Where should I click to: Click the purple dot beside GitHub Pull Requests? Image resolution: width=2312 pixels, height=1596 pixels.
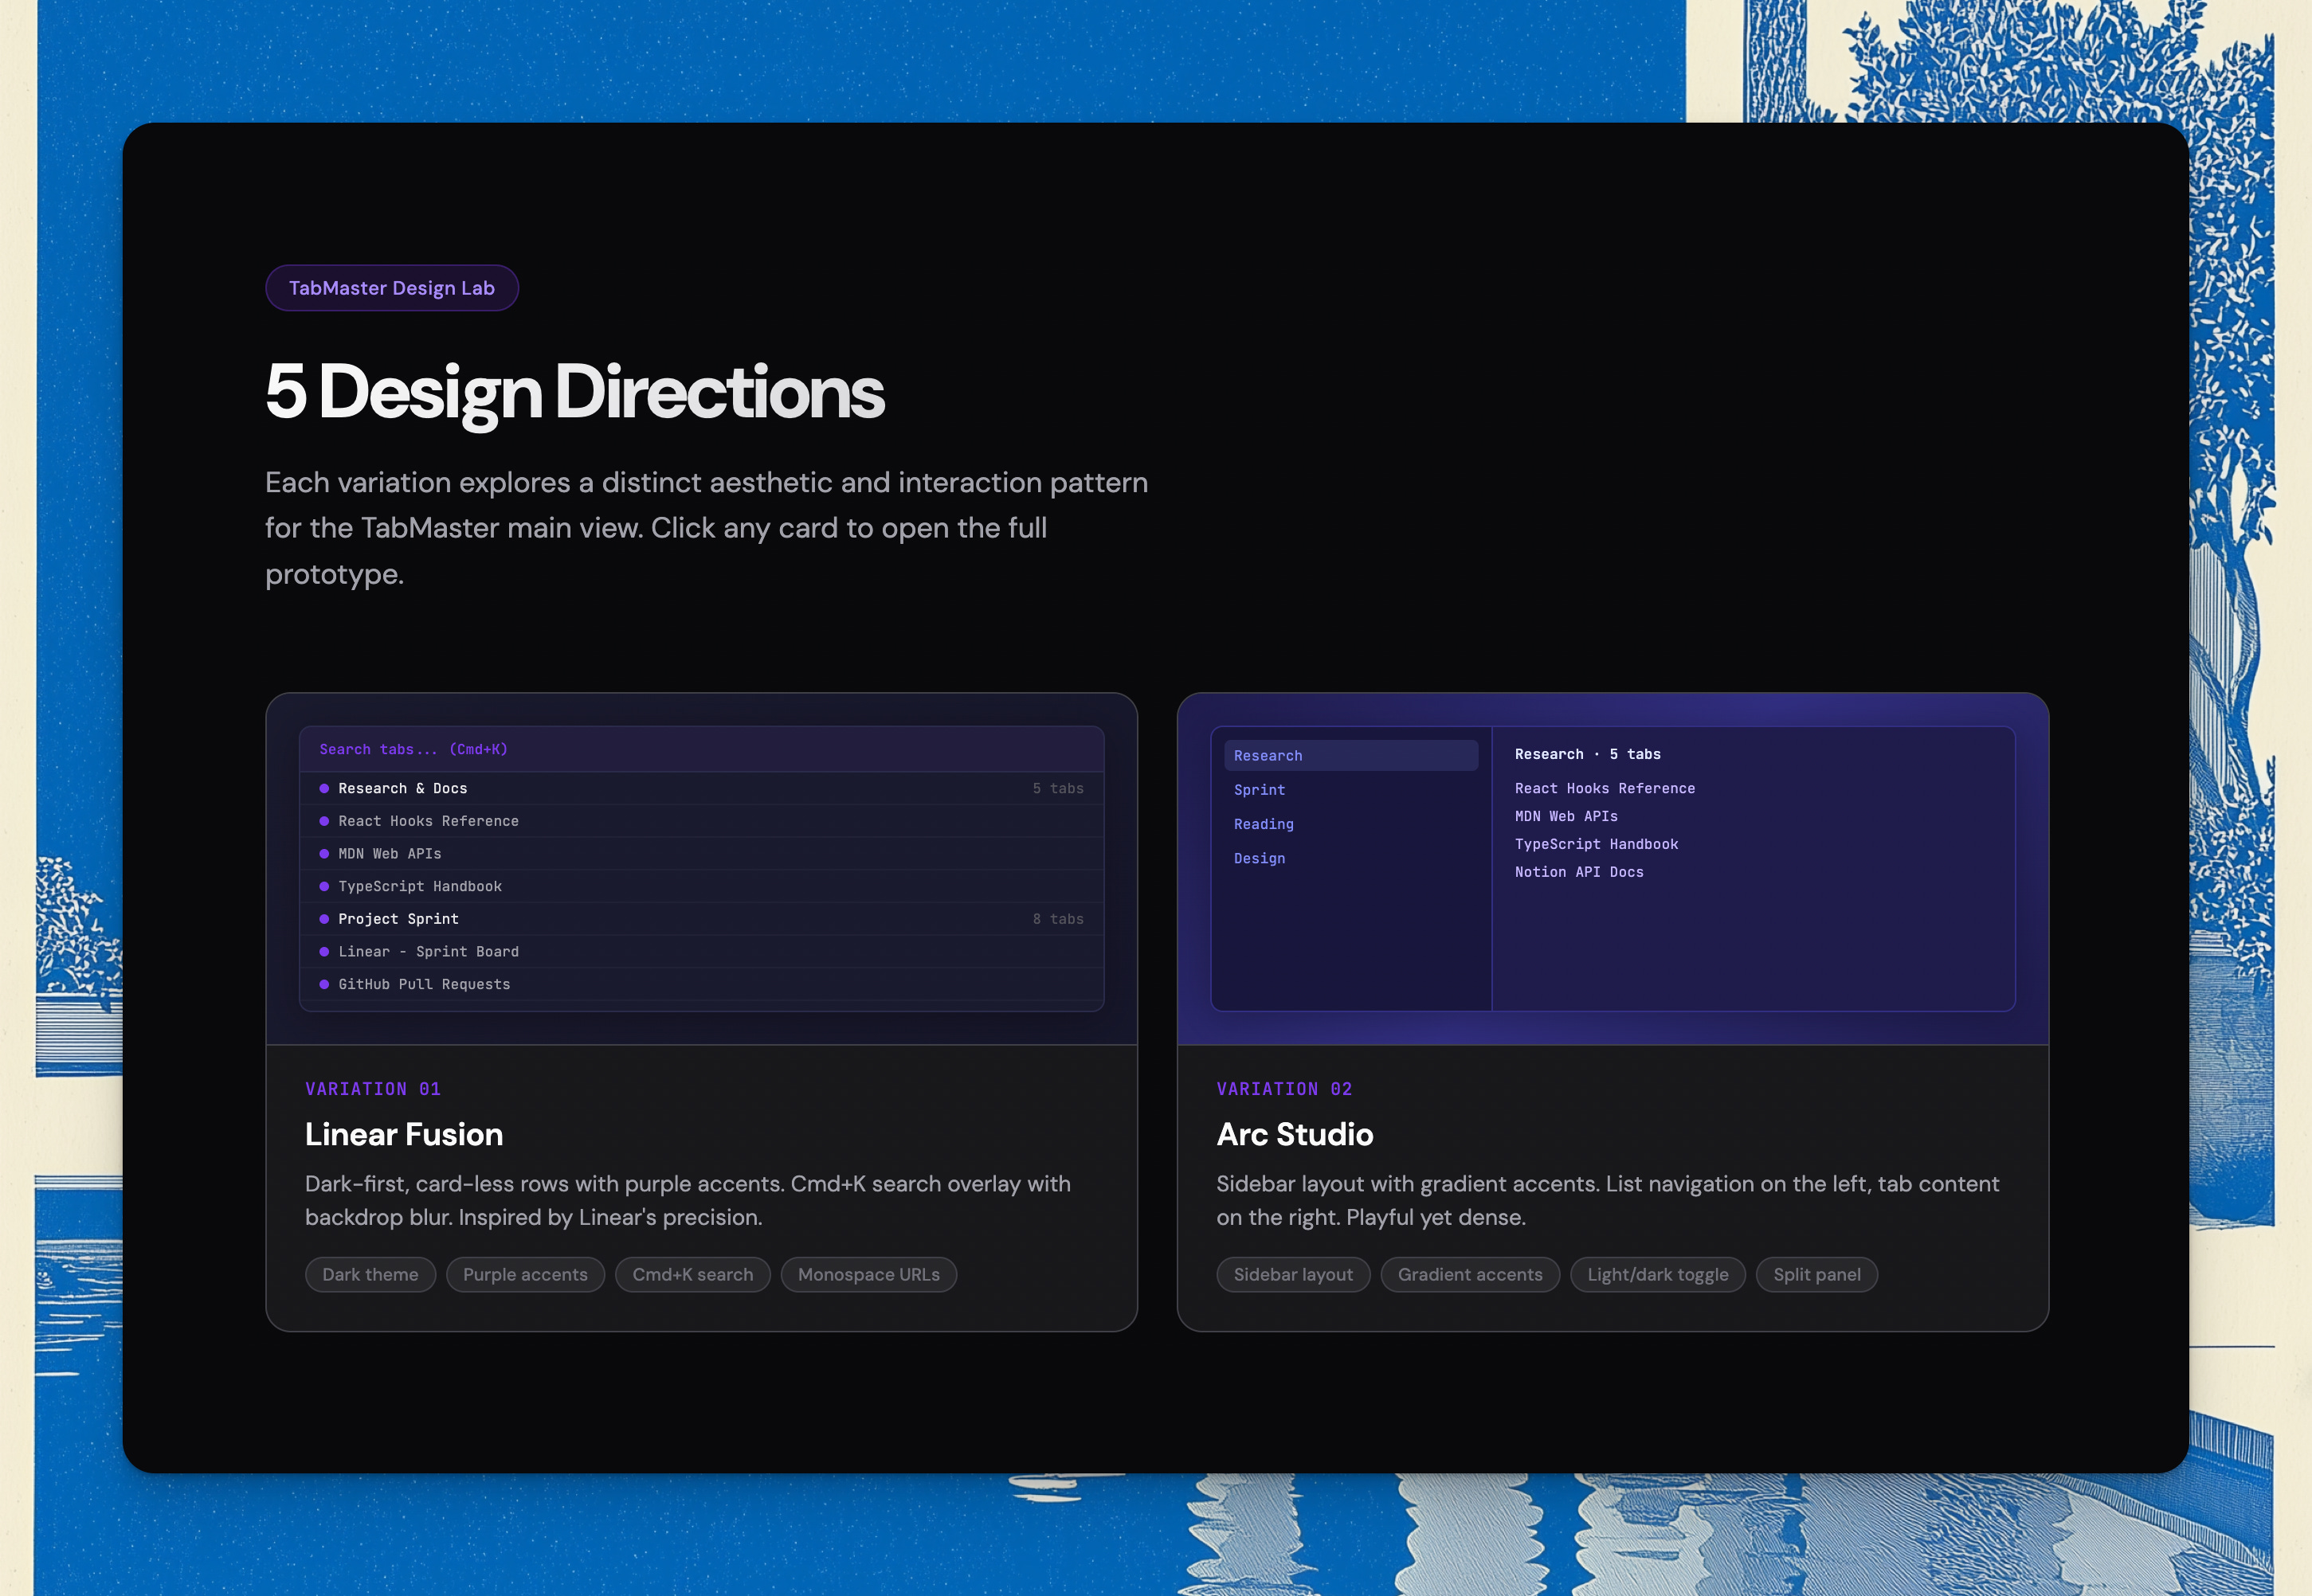323,984
